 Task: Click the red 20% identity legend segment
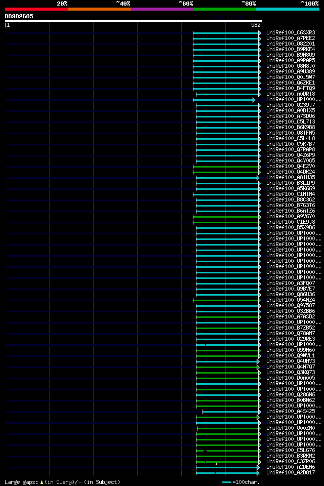coord(36,9)
